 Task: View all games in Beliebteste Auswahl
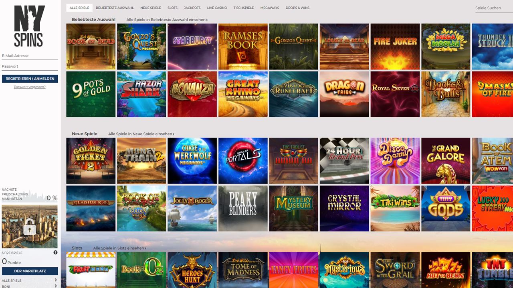pyautogui.click(x=167, y=20)
